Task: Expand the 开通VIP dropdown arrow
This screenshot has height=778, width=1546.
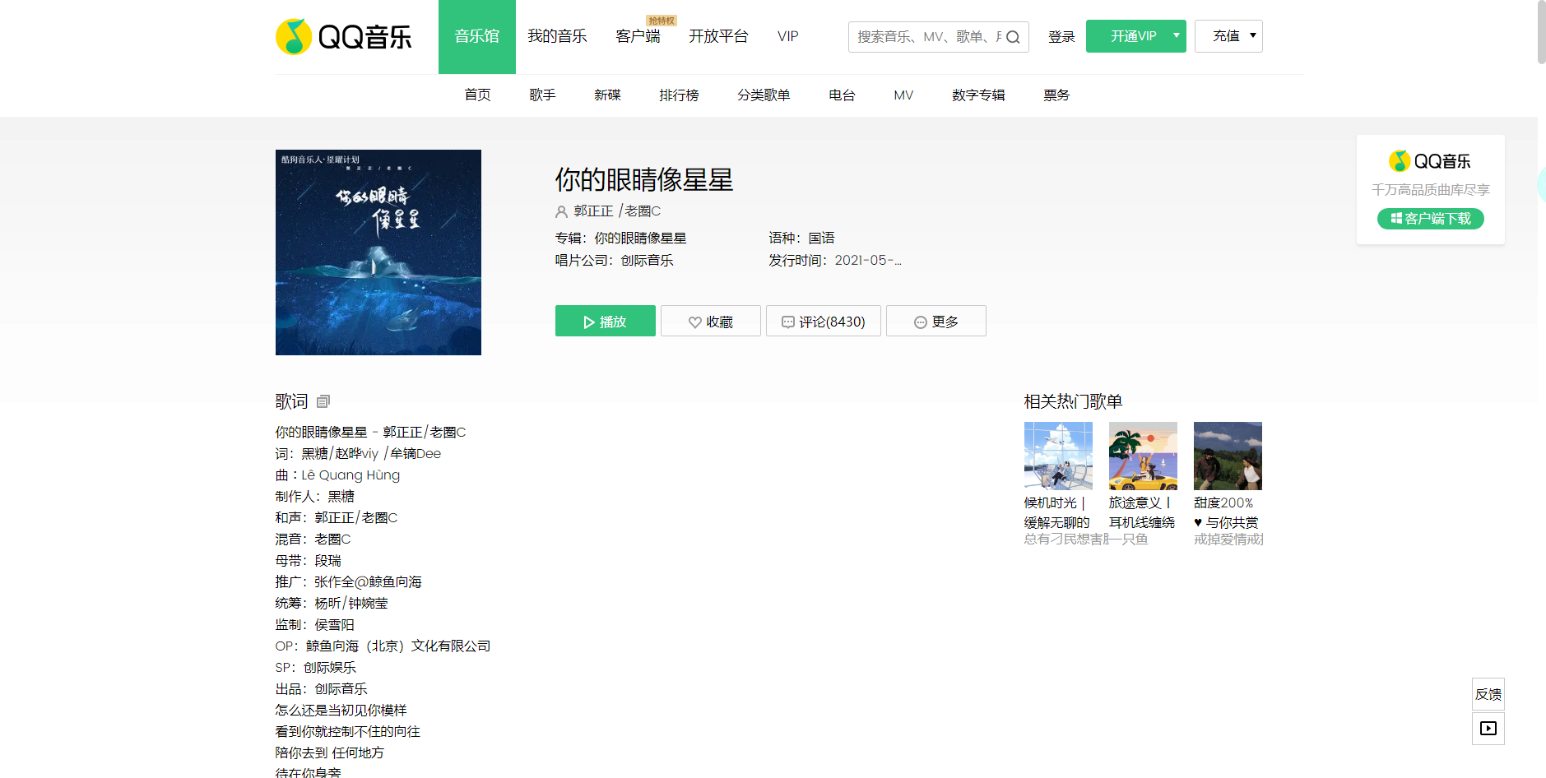Action: [1176, 36]
